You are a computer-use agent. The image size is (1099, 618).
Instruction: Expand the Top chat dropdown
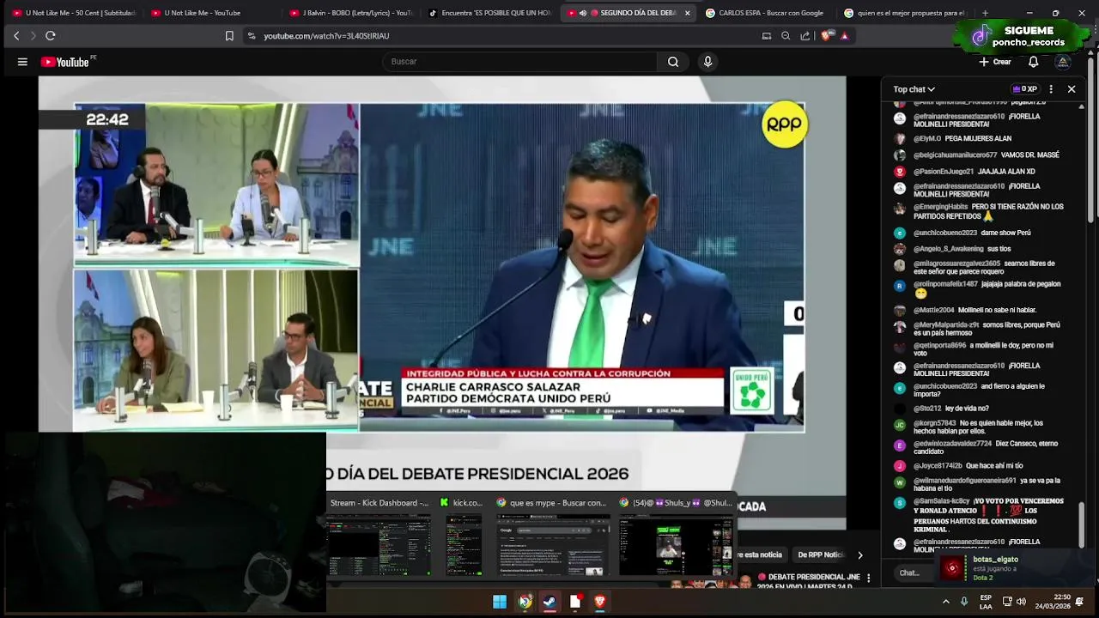pos(914,89)
